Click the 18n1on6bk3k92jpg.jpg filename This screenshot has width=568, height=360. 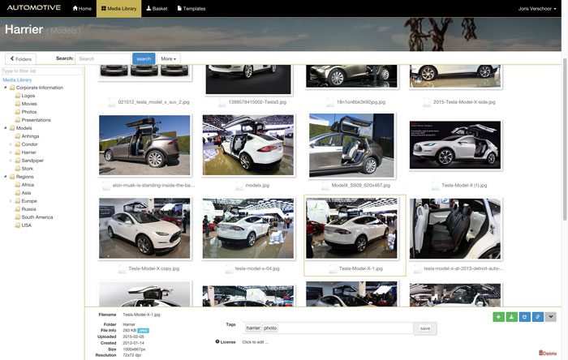tap(361, 102)
